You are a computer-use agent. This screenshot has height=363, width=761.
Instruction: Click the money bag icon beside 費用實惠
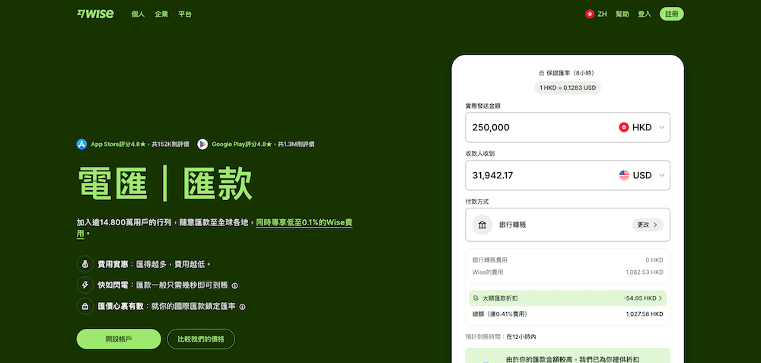pyautogui.click(x=85, y=264)
